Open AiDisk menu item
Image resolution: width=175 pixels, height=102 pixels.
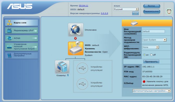click(x=21, y=38)
